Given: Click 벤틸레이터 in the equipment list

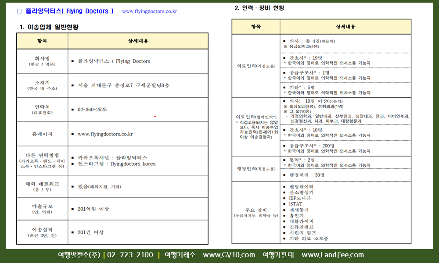Looking at the screenshot, I should (x=301, y=187).
